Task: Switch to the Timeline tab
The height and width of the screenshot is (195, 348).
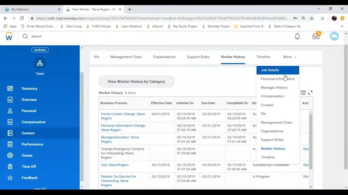Action: (263, 57)
